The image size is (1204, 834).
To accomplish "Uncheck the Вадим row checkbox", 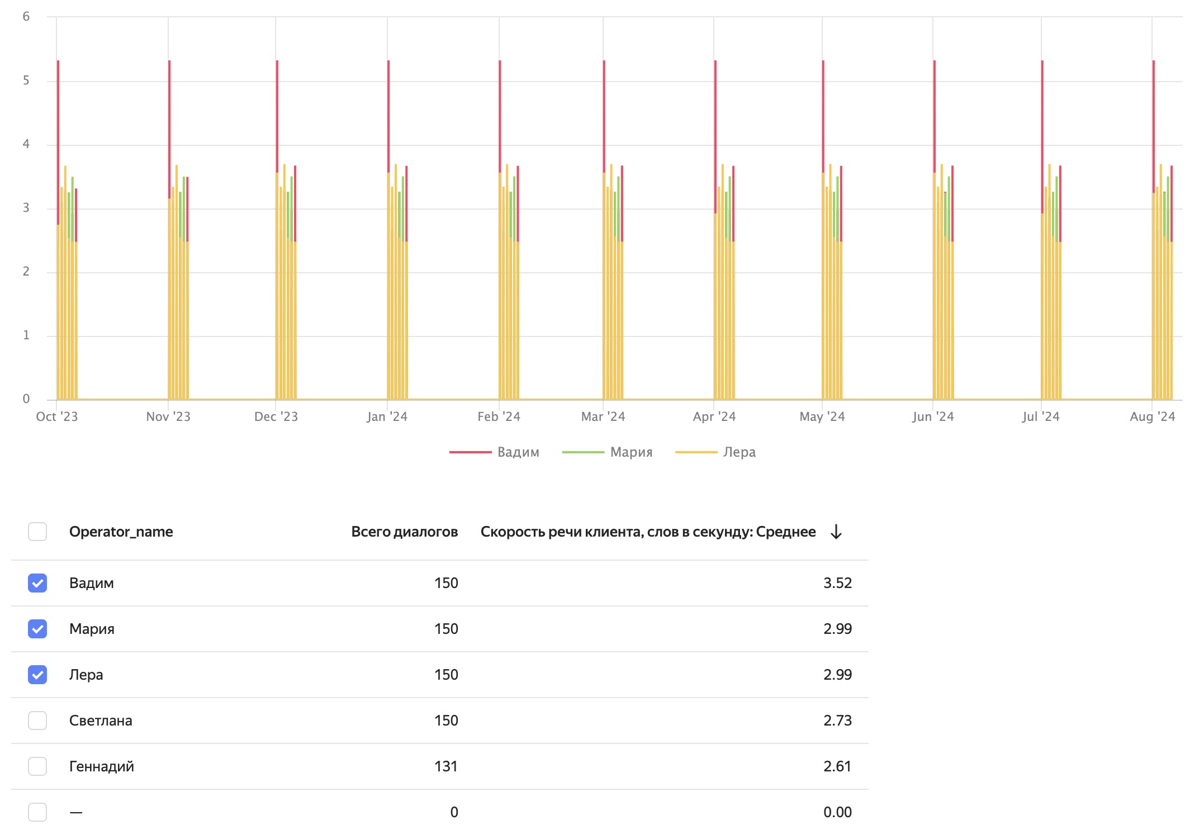I will [37, 583].
